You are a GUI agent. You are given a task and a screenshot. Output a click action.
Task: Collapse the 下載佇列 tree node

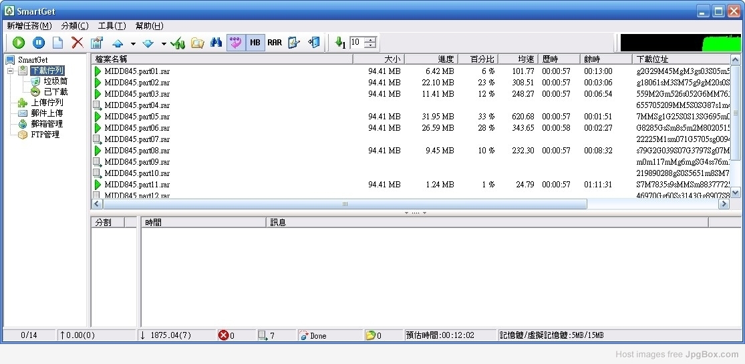pyautogui.click(x=11, y=71)
